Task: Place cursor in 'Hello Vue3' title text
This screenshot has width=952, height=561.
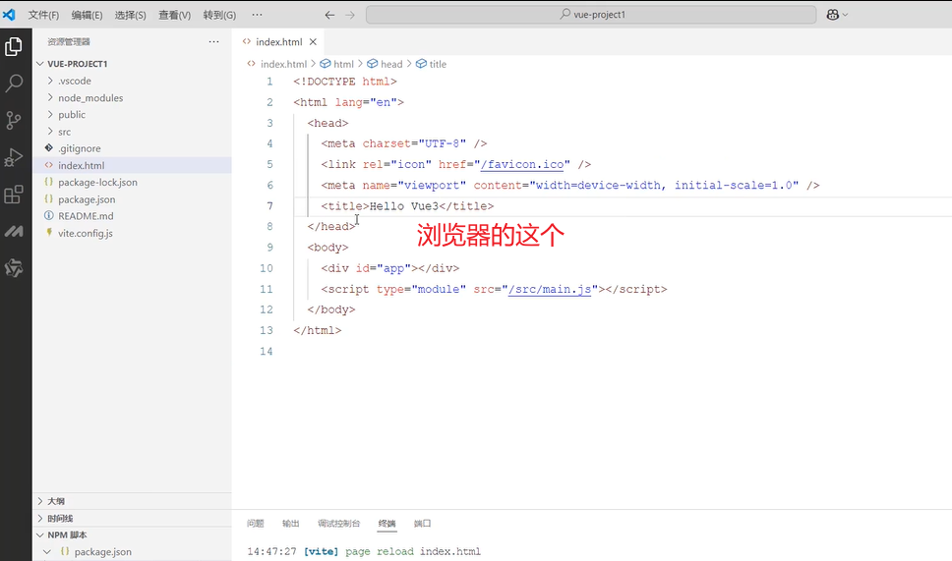Action: [404, 206]
